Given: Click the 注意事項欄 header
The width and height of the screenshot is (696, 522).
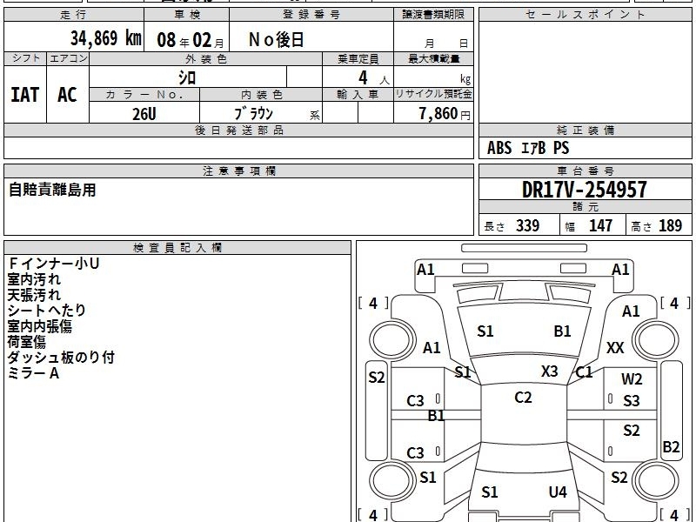Looking at the screenshot, I should (238, 171).
